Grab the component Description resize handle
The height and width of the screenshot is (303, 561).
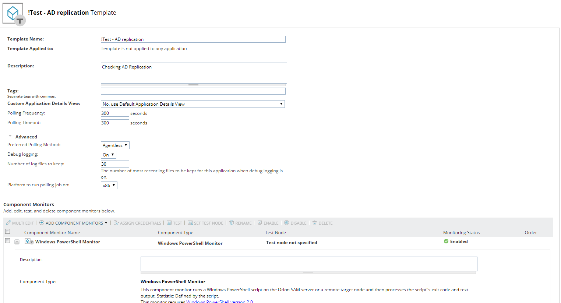pyautogui.click(x=308, y=273)
